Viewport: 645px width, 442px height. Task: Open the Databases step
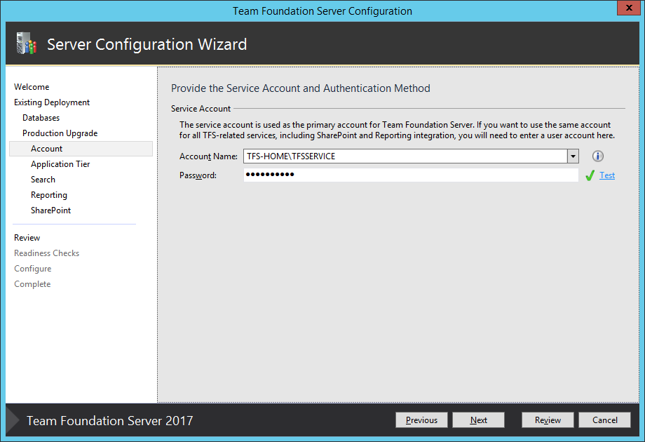click(x=41, y=118)
